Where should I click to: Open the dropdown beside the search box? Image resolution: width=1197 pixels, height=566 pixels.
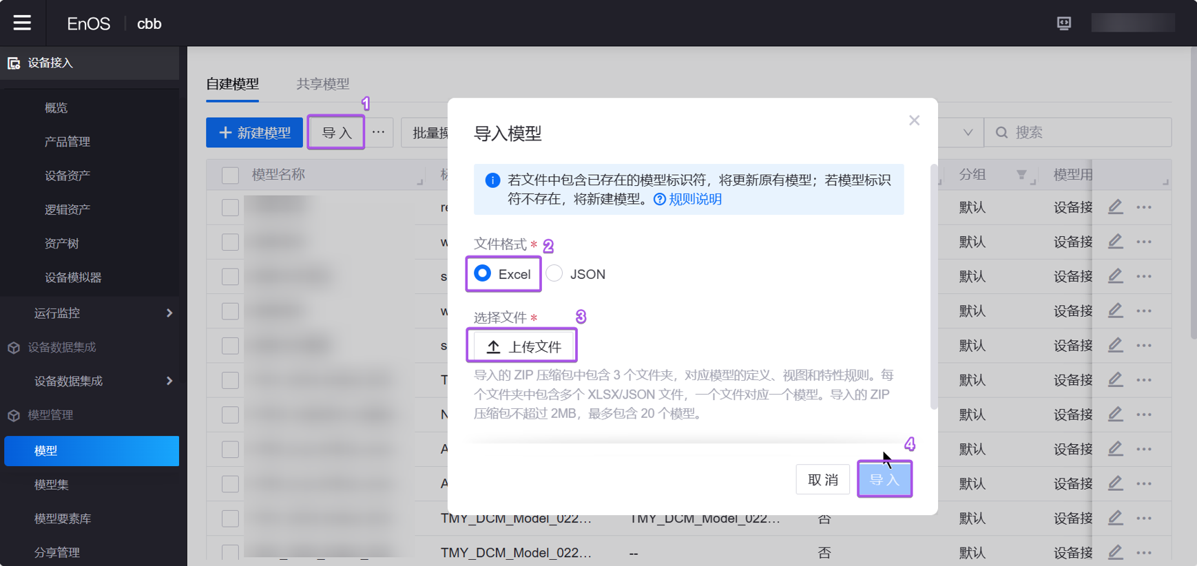click(968, 132)
